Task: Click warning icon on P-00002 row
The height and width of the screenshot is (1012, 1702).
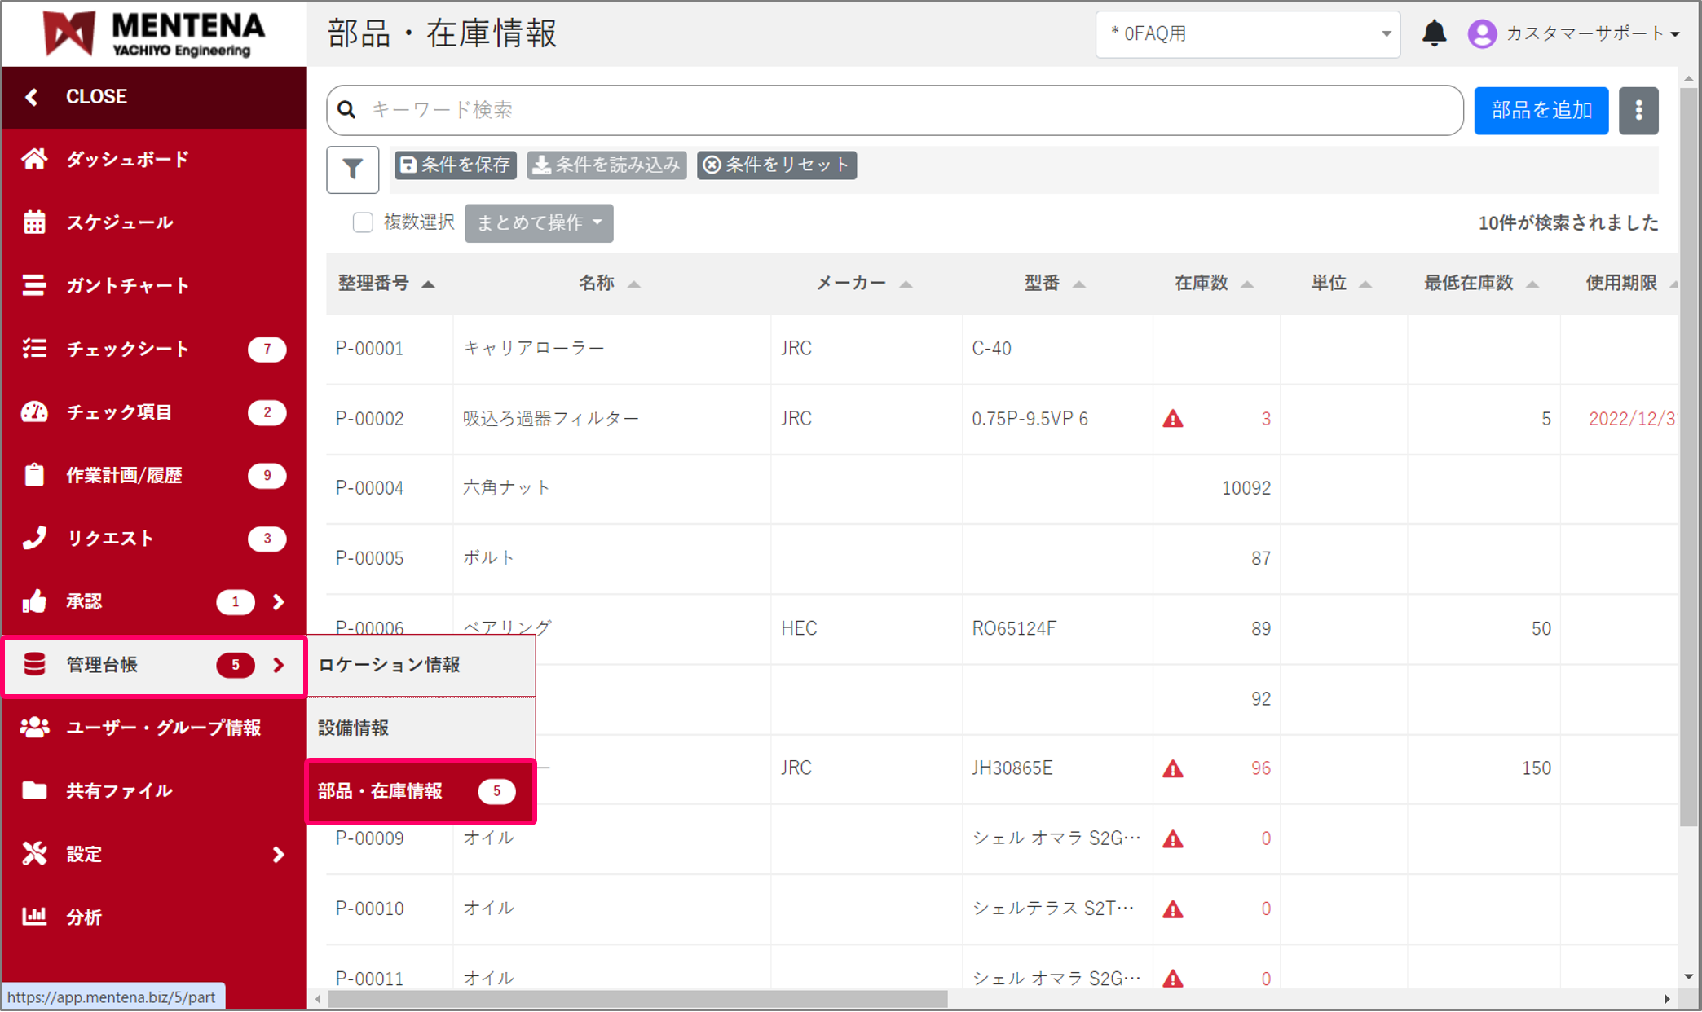Action: [1172, 419]
